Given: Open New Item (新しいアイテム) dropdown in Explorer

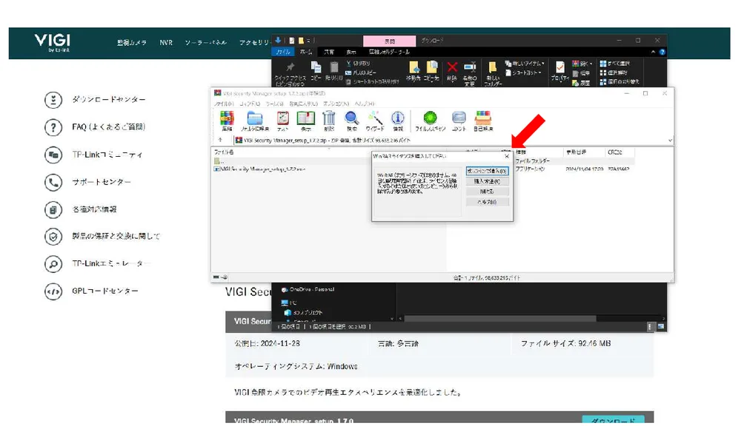Looking at the screenshot, I should click(525, 63).
